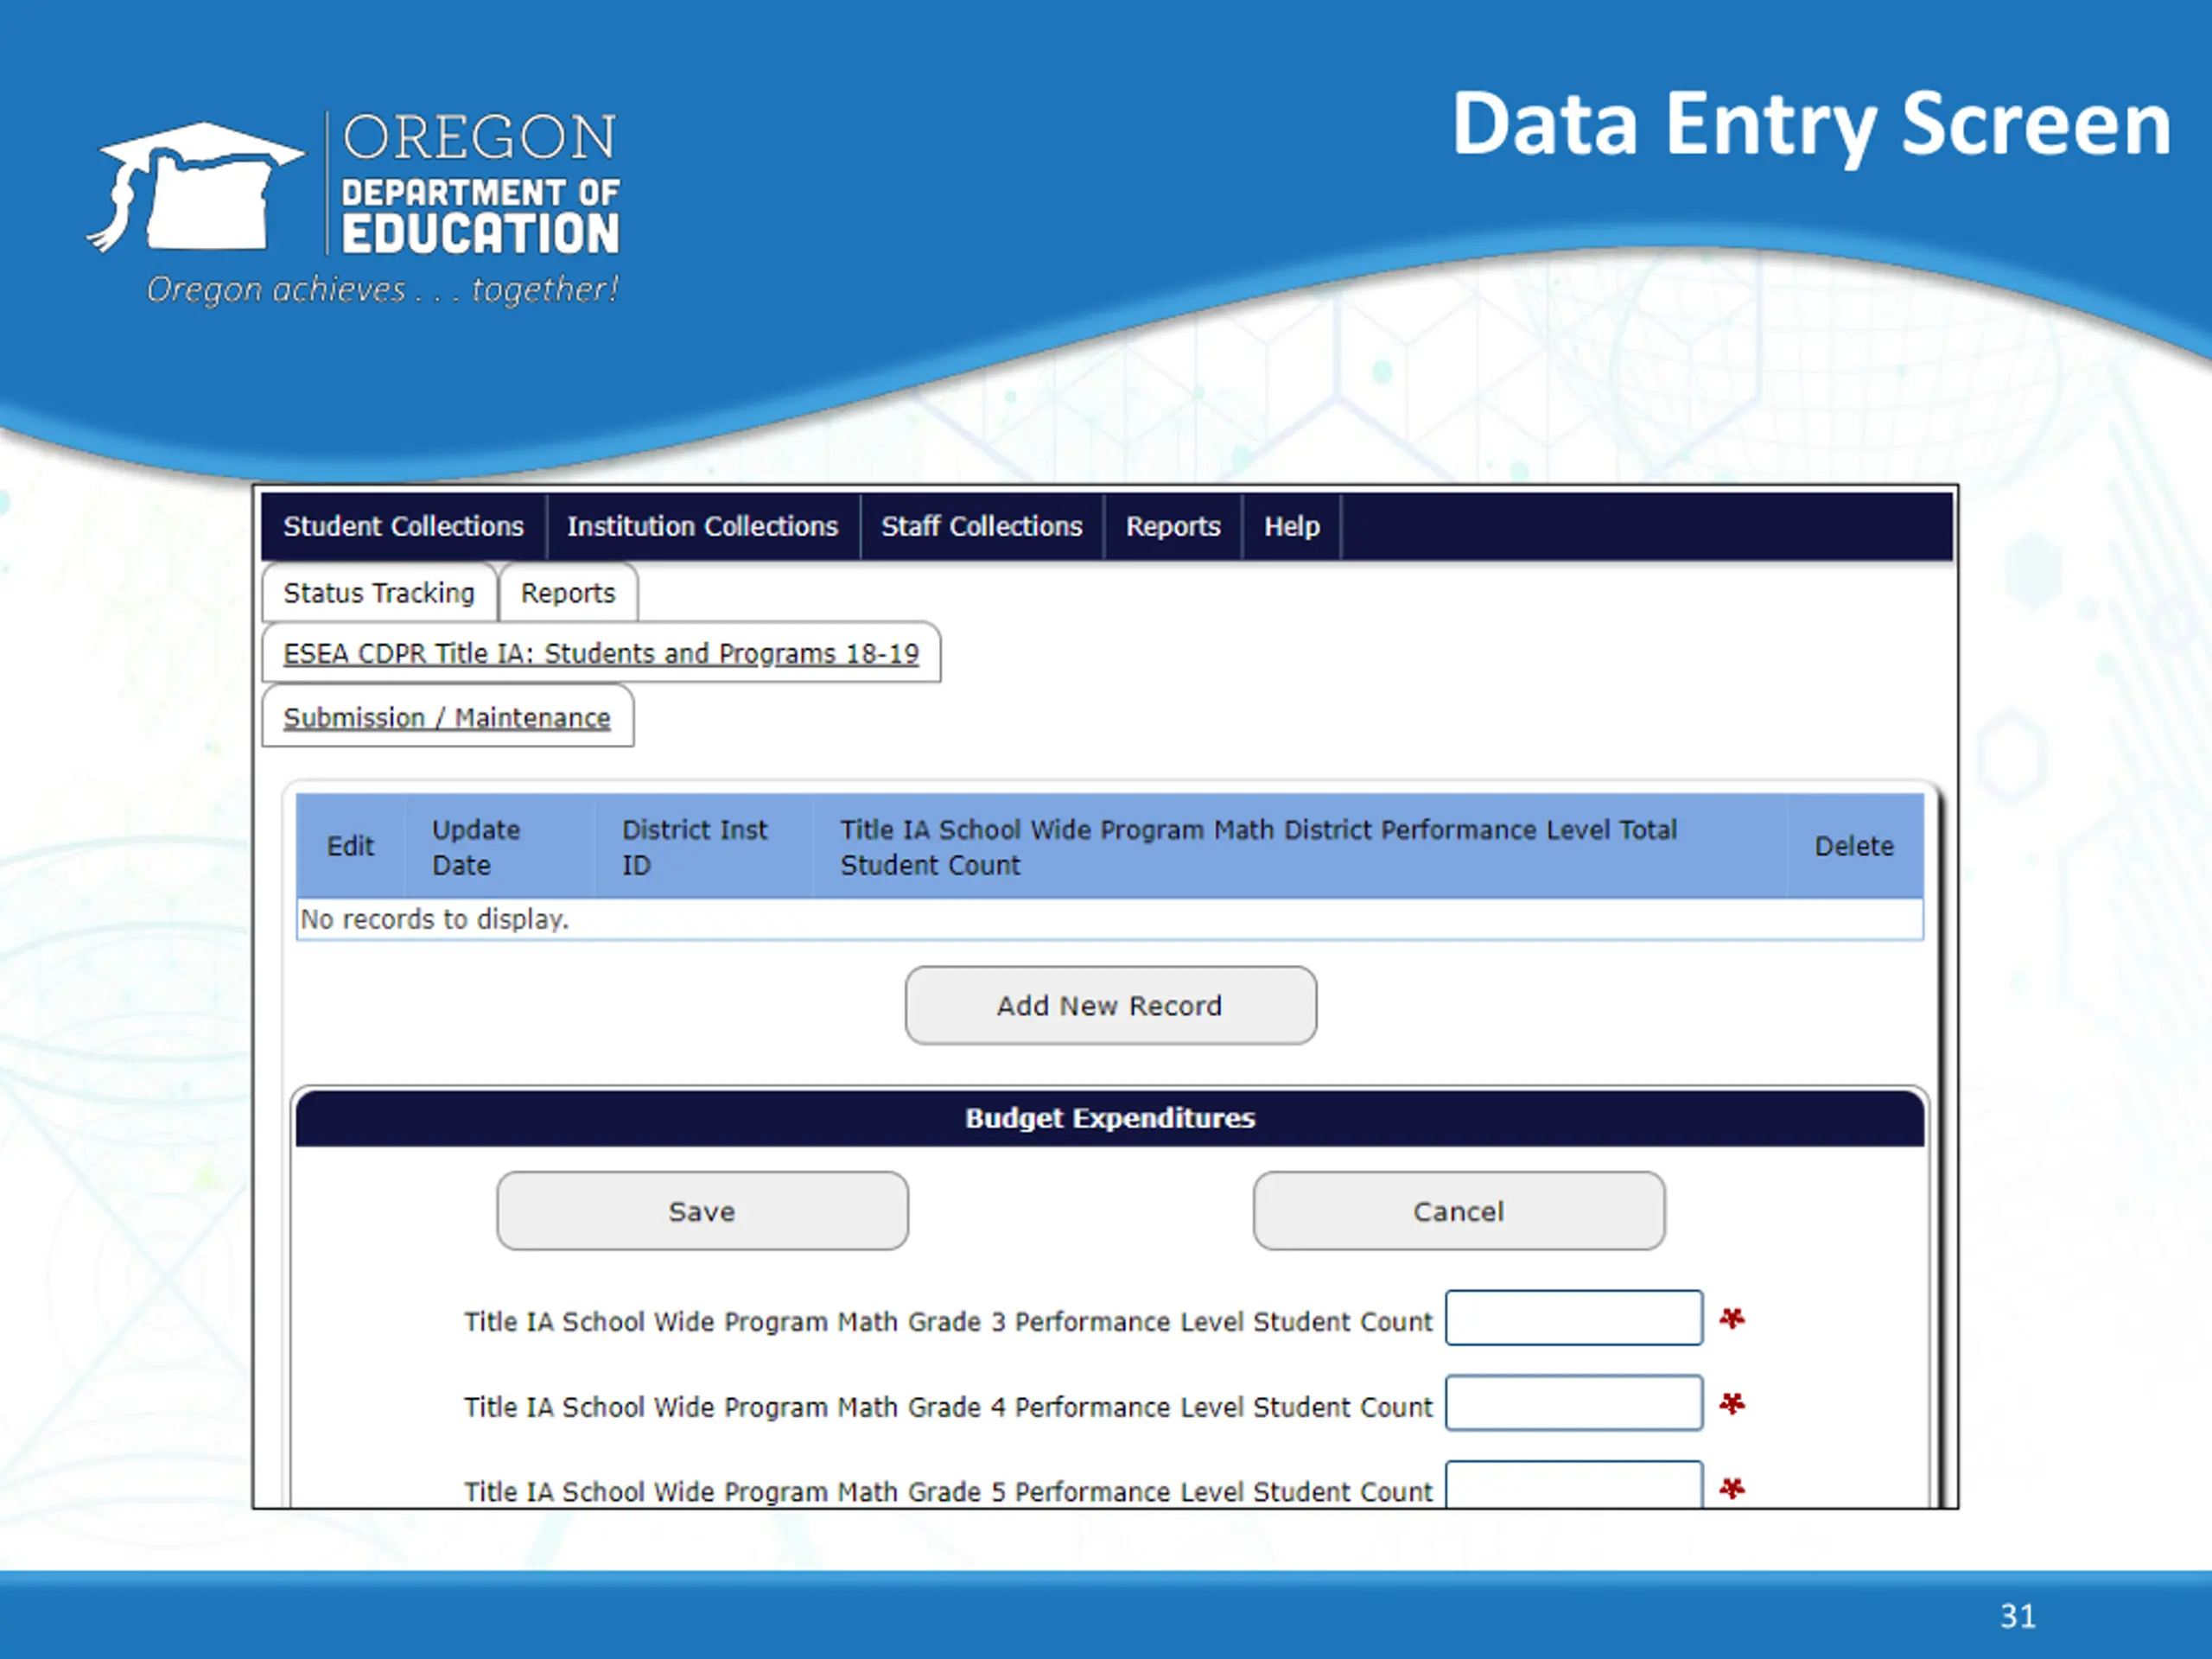2212x1659 pixels.
Task: Open the Submission / Maintenance link
Action: (x=447, y=718)
